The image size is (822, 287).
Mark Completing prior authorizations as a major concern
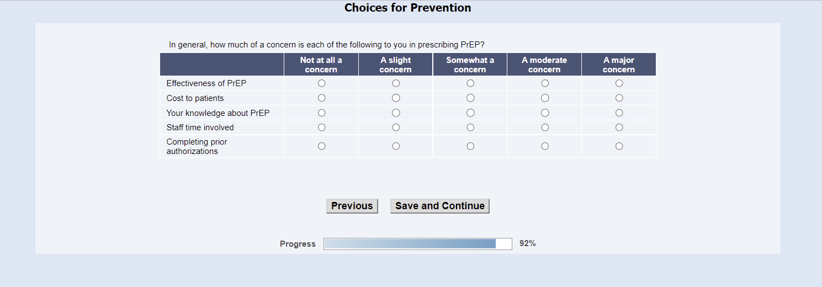619,146
